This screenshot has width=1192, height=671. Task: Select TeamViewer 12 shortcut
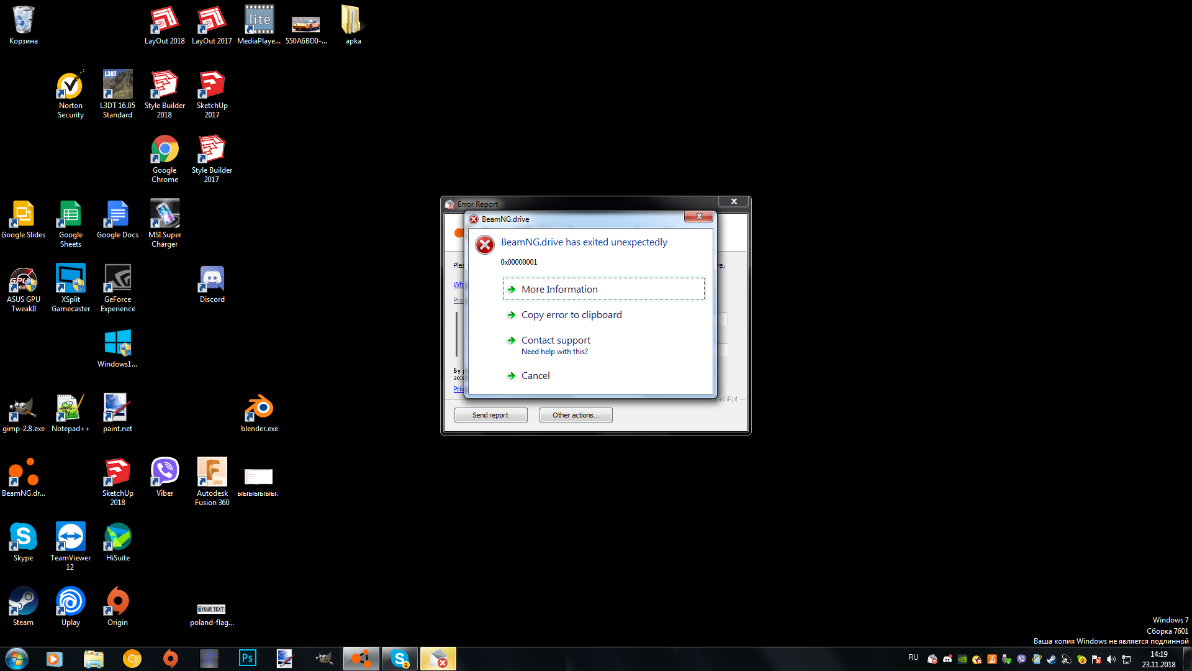pyautogui.click(x=70, y=547)
